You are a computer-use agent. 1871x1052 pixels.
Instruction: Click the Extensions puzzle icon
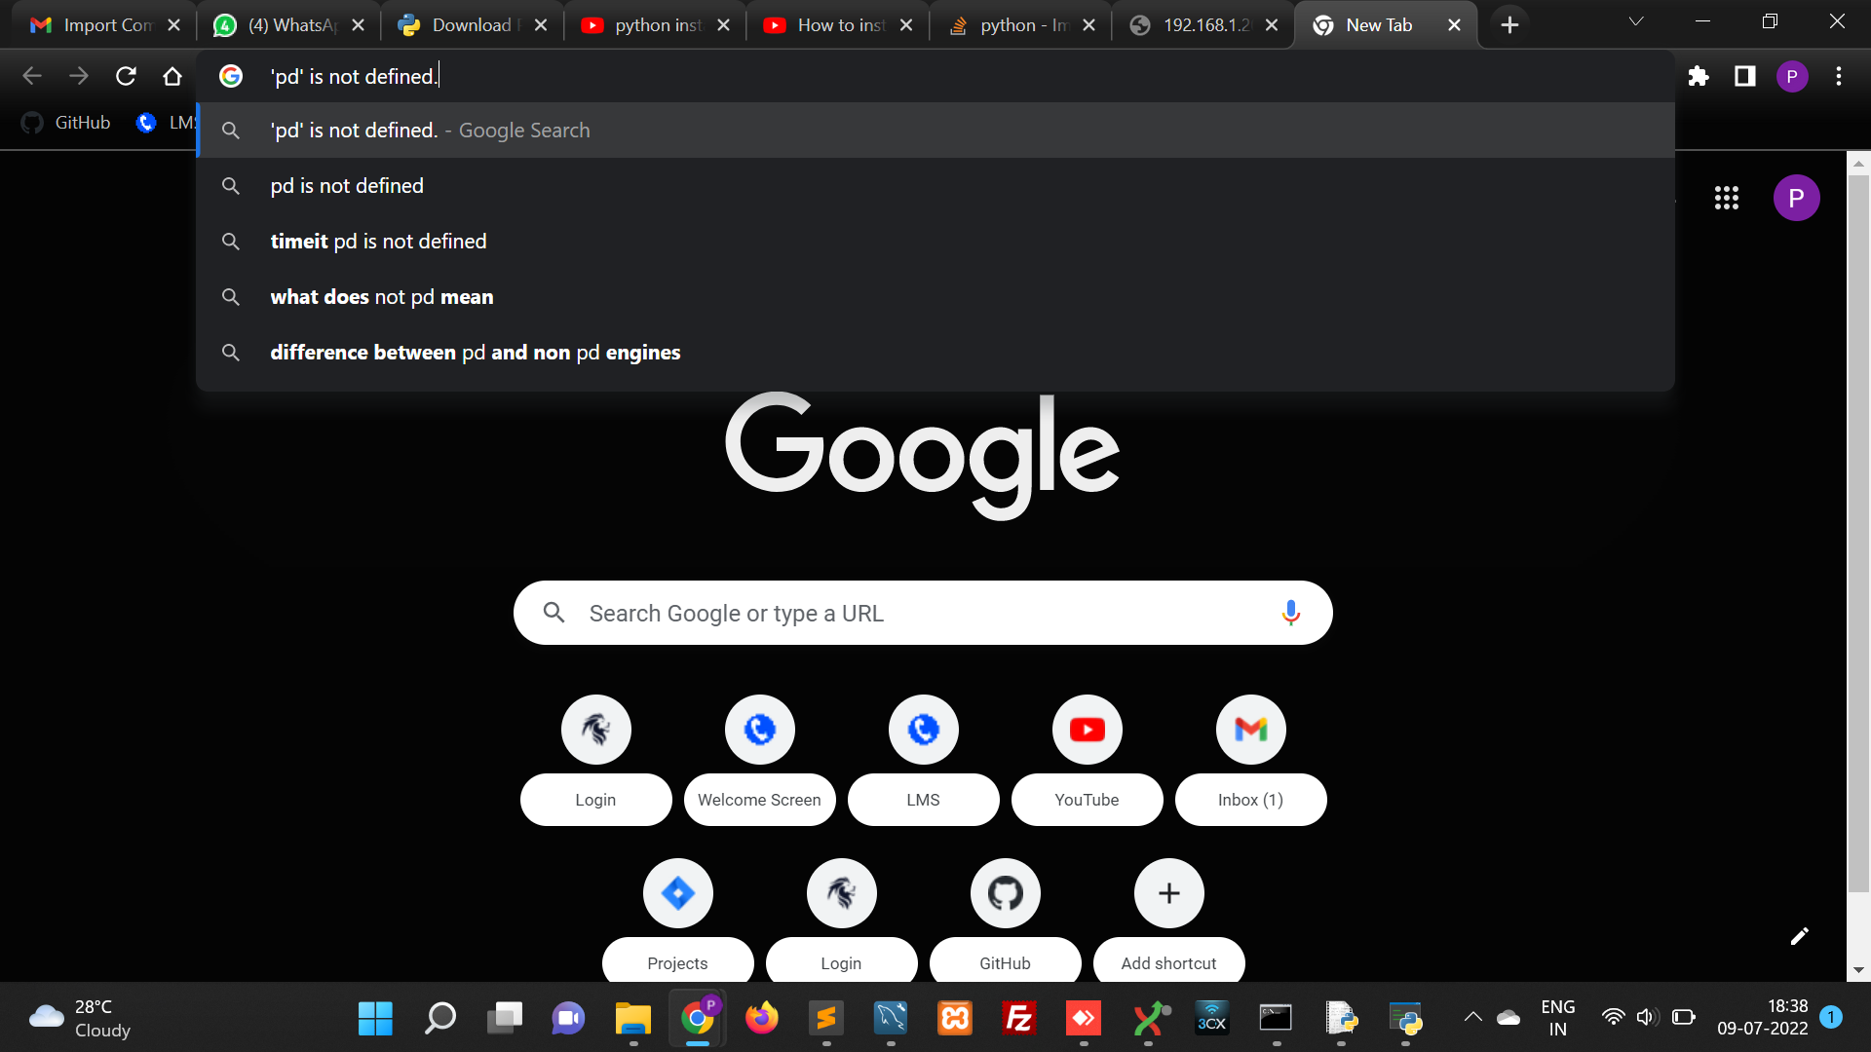pos(1699,76)
